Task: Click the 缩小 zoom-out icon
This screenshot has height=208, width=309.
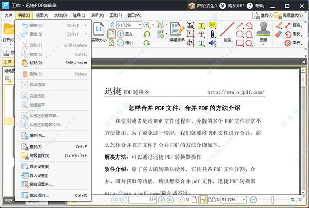Action: 121,43
